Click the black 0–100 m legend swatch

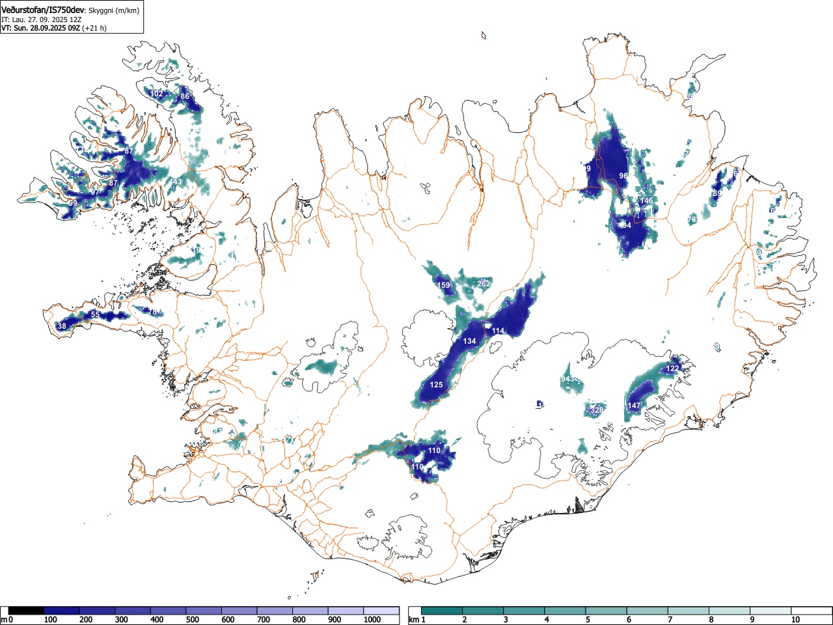[x=27, y=611]
